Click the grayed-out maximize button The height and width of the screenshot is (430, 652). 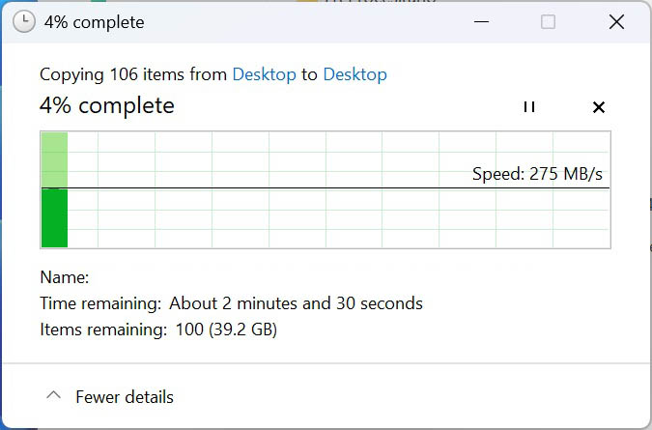click(548, 21)
